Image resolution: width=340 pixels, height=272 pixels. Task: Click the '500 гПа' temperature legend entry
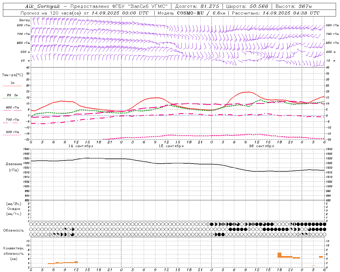12,132
